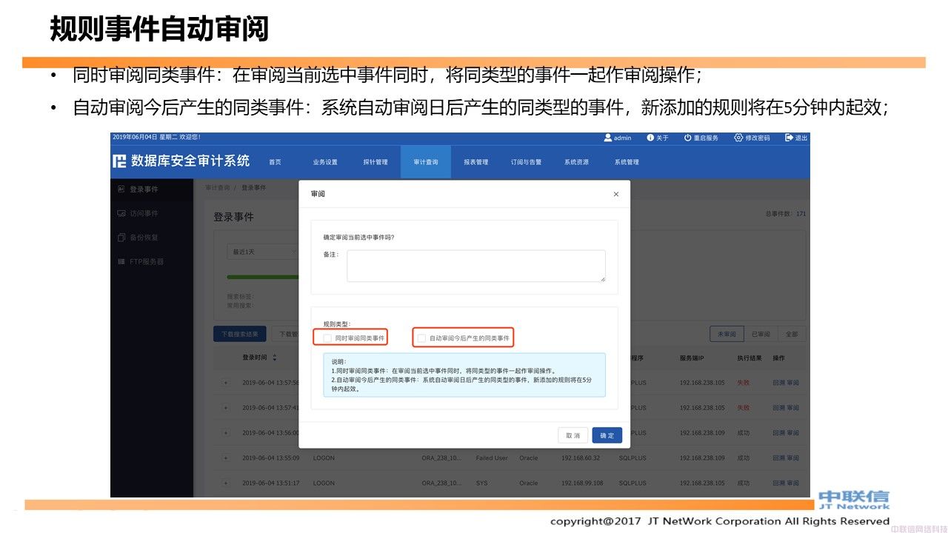Expand the row starting 2019-06-04 13:57:5
This screenshot has width=948, height=533.
(226, 383)
